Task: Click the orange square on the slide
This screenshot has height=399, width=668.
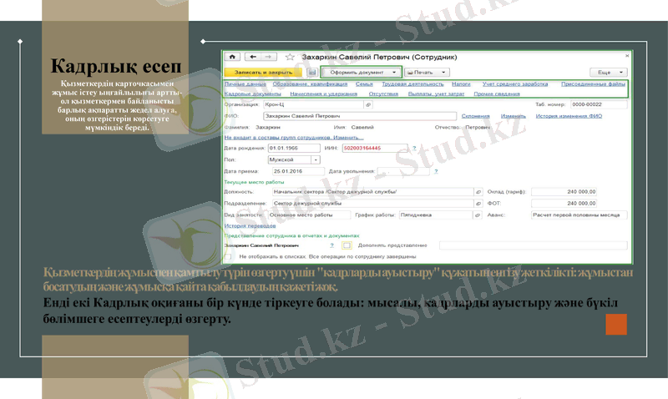Action: tap(616, 324)
